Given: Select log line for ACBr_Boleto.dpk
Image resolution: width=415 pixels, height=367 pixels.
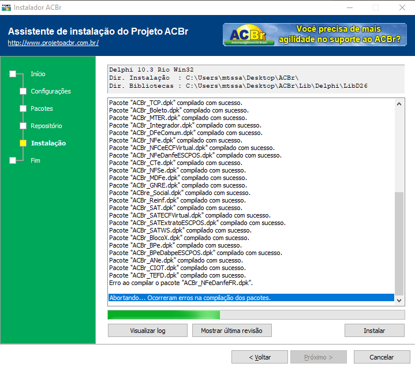Looking at the screenshot, I should [x=251, y=110].
